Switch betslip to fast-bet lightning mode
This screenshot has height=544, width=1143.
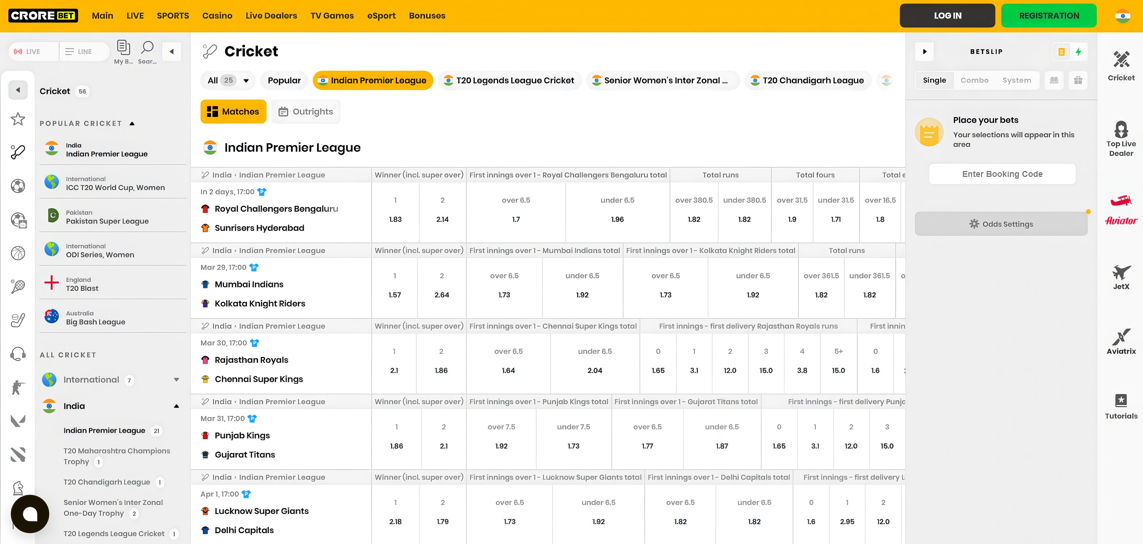(1079, 51)
